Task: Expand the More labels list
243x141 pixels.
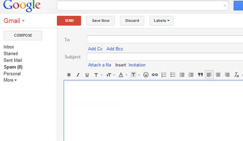Action: click(x=10, y=80)
